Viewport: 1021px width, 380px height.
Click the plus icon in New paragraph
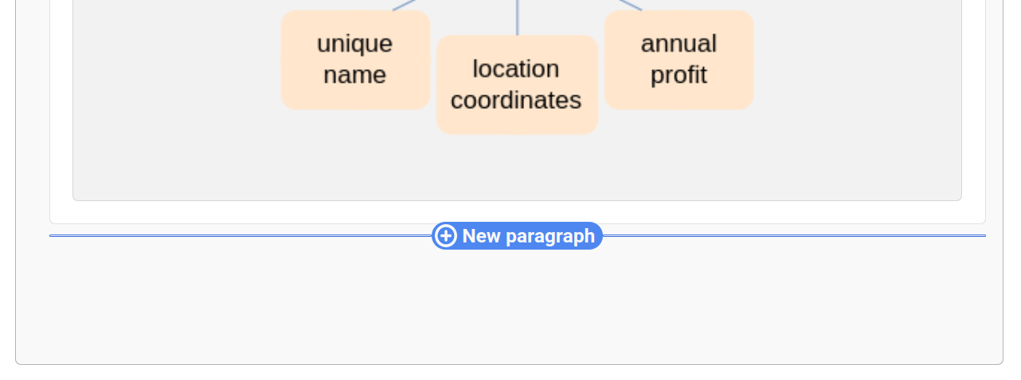point(446,236)
